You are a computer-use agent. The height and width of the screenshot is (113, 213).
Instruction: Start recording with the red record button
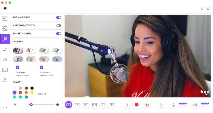click(x=137, y=105)
